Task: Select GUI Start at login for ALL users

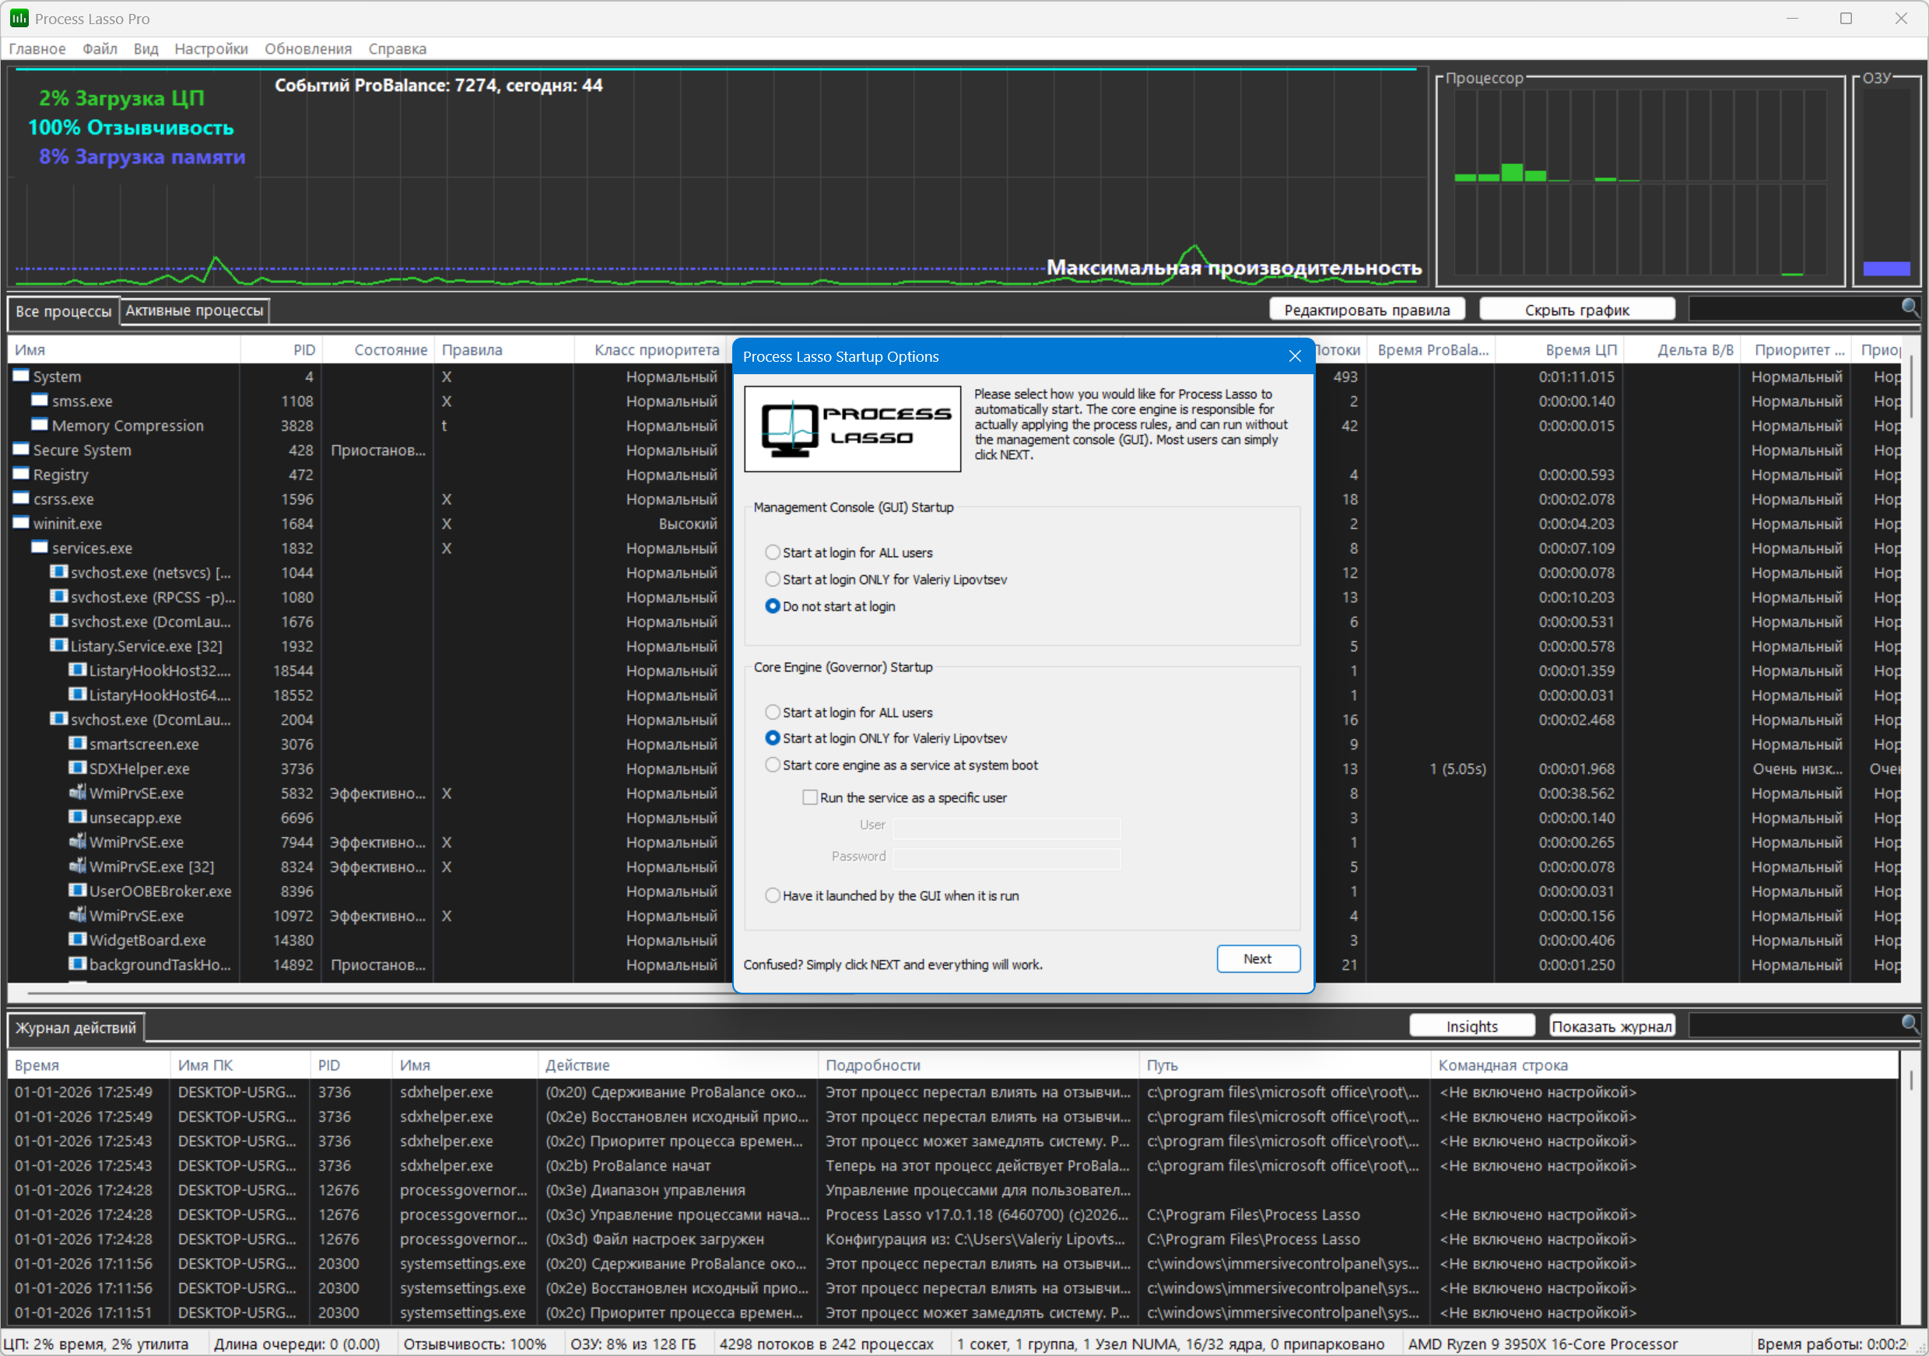Action: point(772,552)
